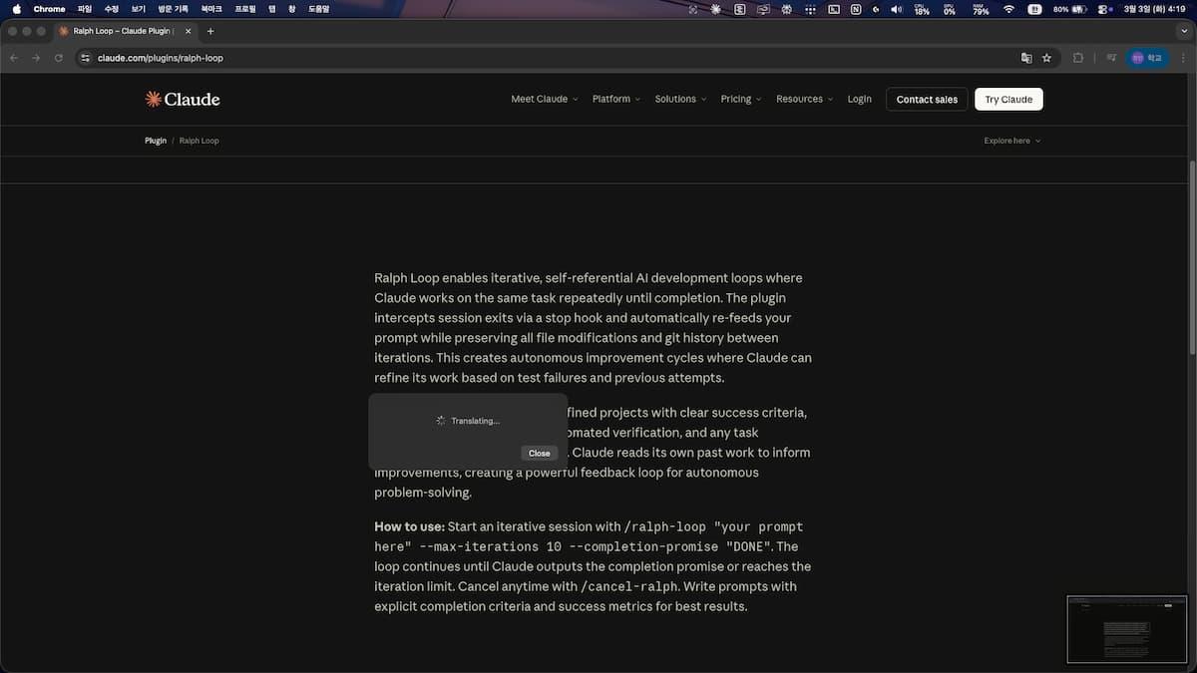This screenshot has width=1197, height=673.
Task: Expand the Meet Claude menu
Action: [x=545, y=99]
